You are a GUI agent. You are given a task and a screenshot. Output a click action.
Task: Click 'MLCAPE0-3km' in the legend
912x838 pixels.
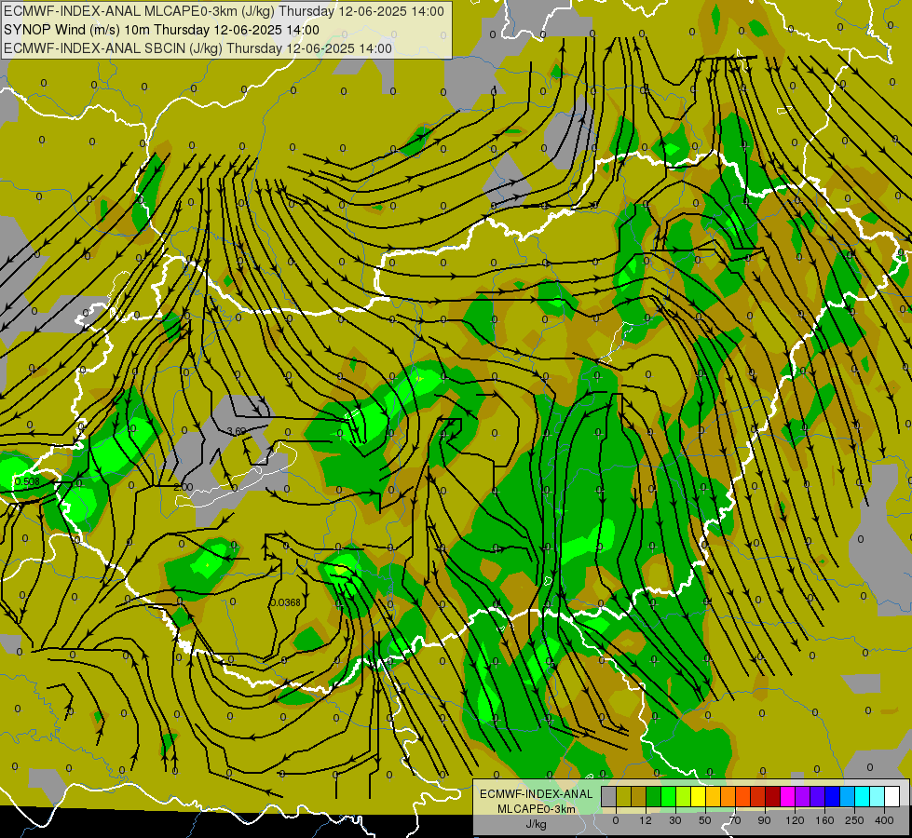click(x=536, y=809)
